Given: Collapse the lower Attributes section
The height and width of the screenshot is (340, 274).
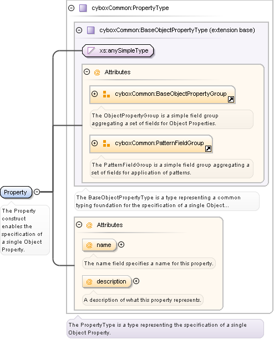Looking at the screenshot, I should pyautogui.click(x=79, y=224).
